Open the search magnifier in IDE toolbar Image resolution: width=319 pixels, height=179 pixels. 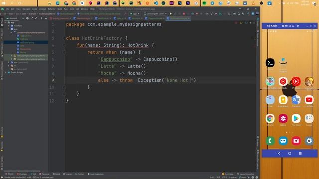click(x=248, y=14)
